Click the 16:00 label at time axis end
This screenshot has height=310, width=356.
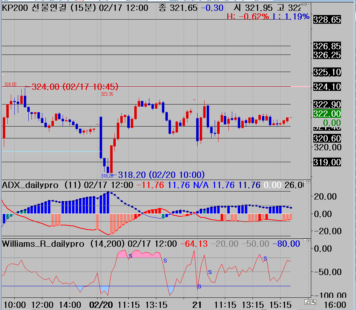335,305
